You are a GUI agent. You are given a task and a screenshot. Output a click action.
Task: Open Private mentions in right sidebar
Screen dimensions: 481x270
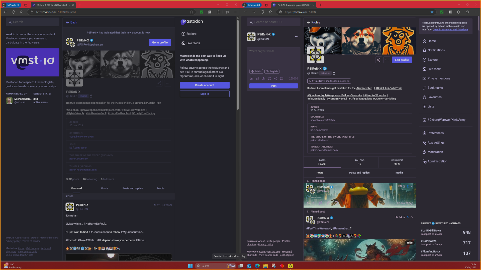point(436,78)
